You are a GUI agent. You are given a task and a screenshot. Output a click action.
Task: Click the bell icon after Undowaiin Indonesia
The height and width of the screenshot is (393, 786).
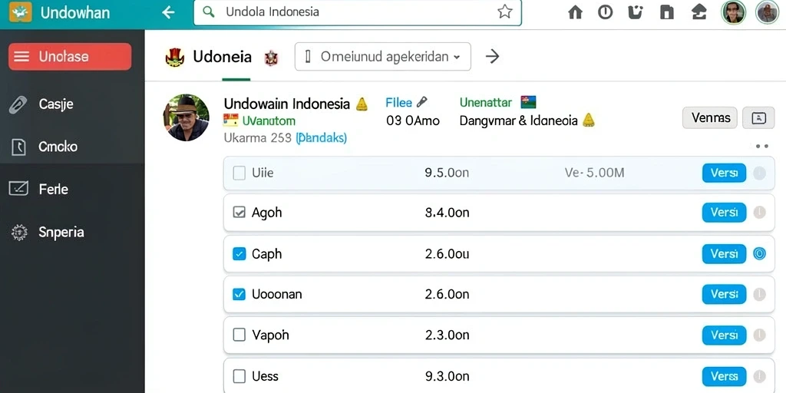click(362, 104)
